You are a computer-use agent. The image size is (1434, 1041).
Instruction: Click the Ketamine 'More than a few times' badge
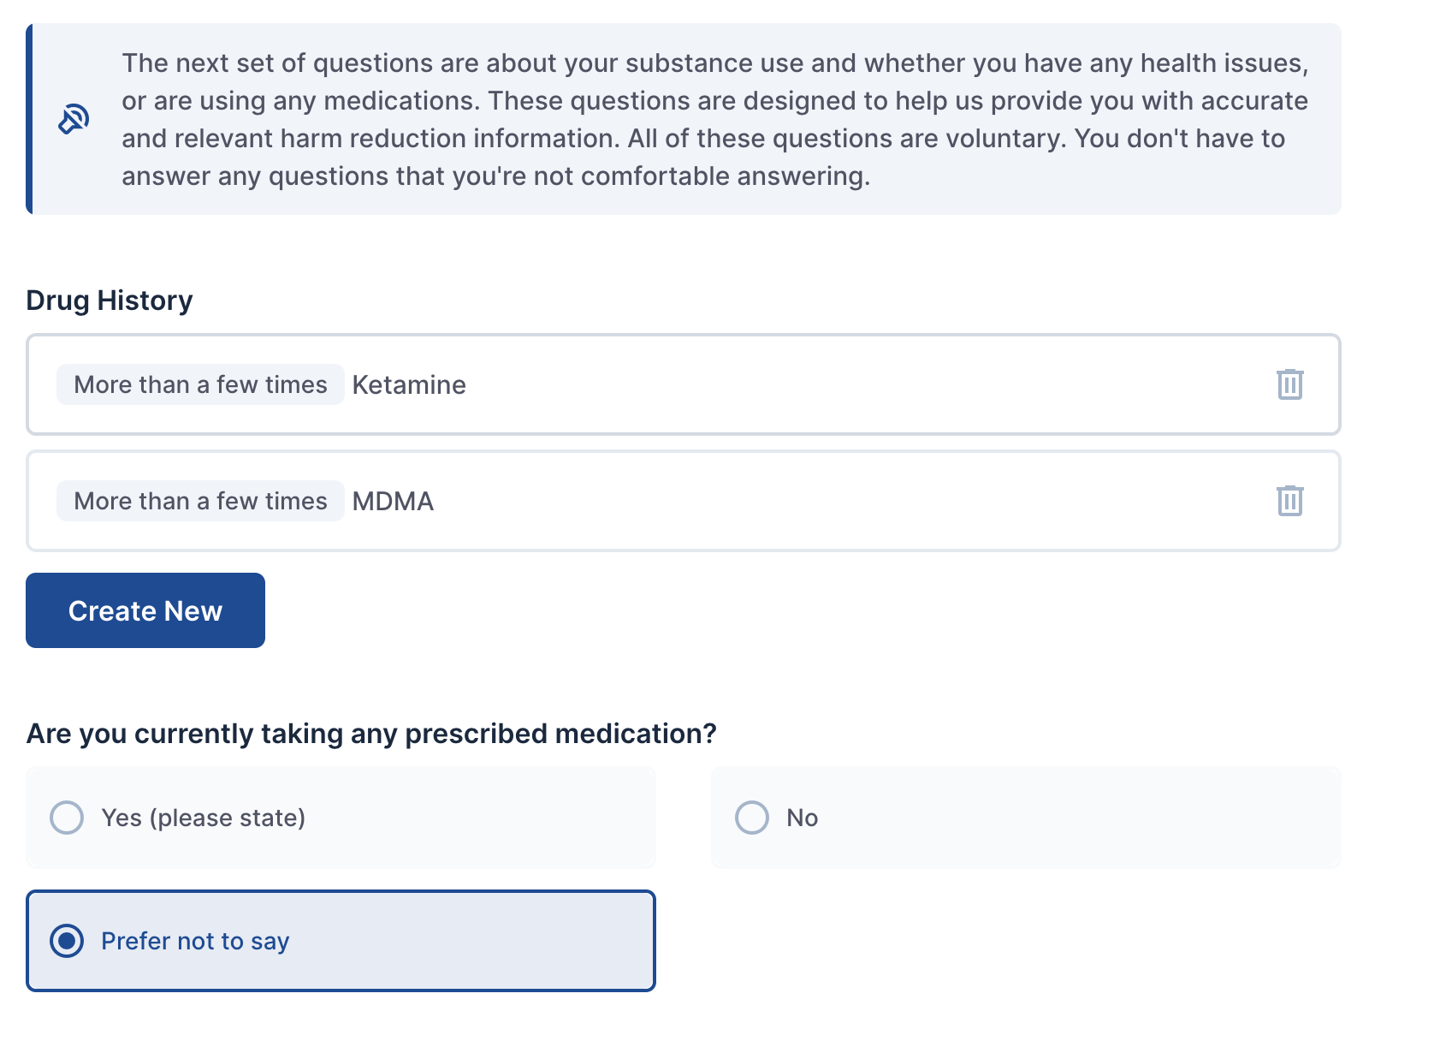(200, 384)
